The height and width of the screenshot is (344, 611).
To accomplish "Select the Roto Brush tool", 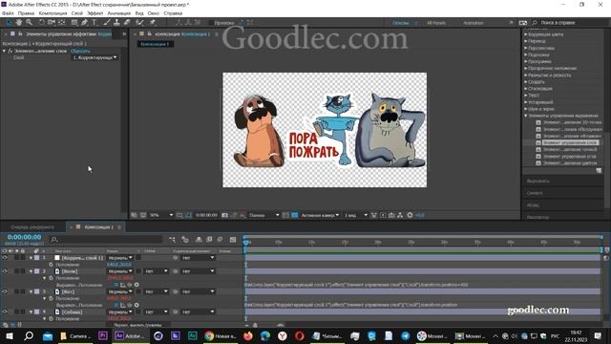I will (140, 23).
